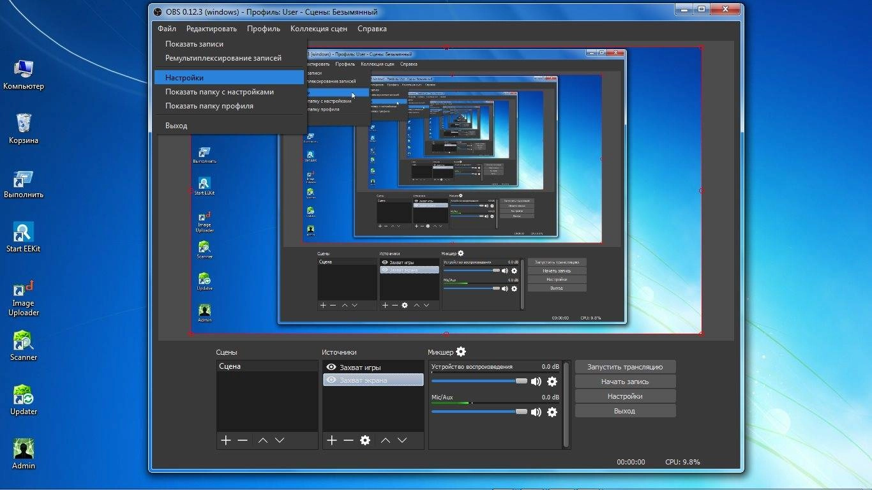Select Захват экрана source row
This screenshot has width=872, height=490.
tap(373, 380)
